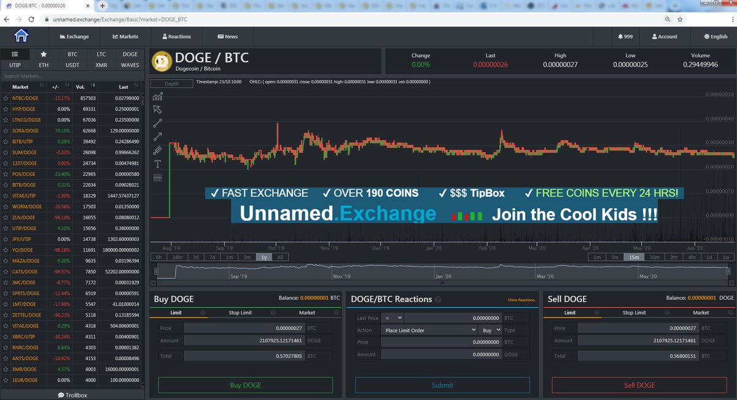
Task: Select the pitchfork parallel lines drawing tool
Action: point(158,150)
